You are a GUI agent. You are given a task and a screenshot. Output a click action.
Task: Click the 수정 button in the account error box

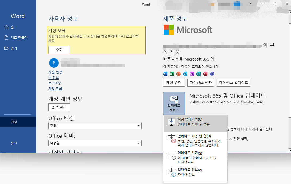pos(59,50)
